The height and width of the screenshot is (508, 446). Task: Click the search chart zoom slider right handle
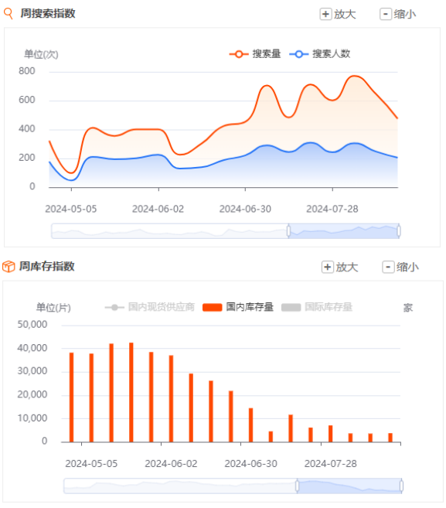click(399, 231)
